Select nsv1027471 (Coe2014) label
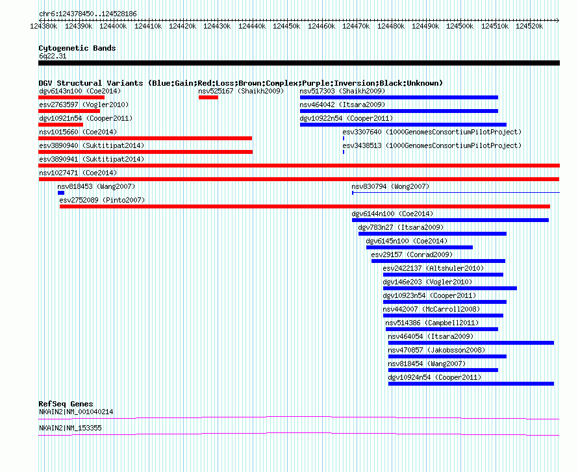578x472 pixels. coord(78,173)
